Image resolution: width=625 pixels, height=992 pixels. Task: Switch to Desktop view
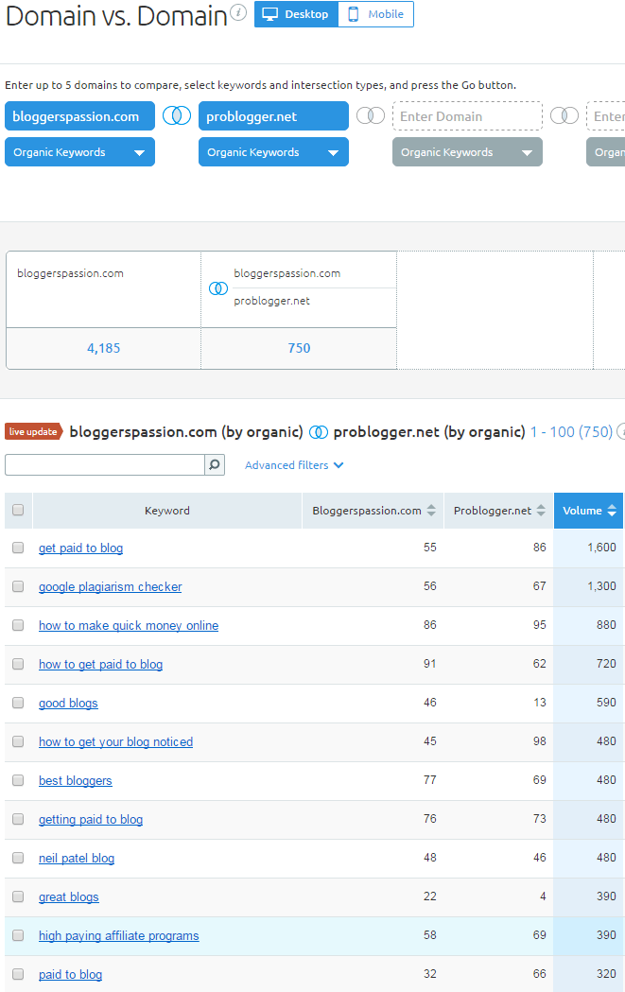click(x=297, y=14)
